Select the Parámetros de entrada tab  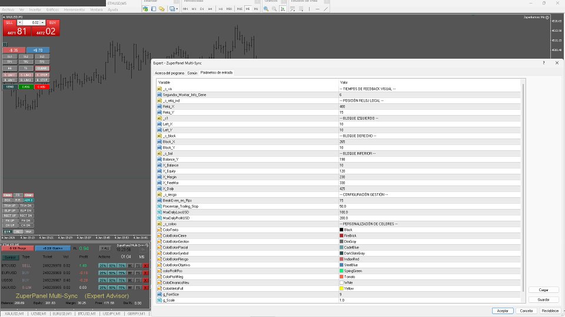[x=217, y=73]
